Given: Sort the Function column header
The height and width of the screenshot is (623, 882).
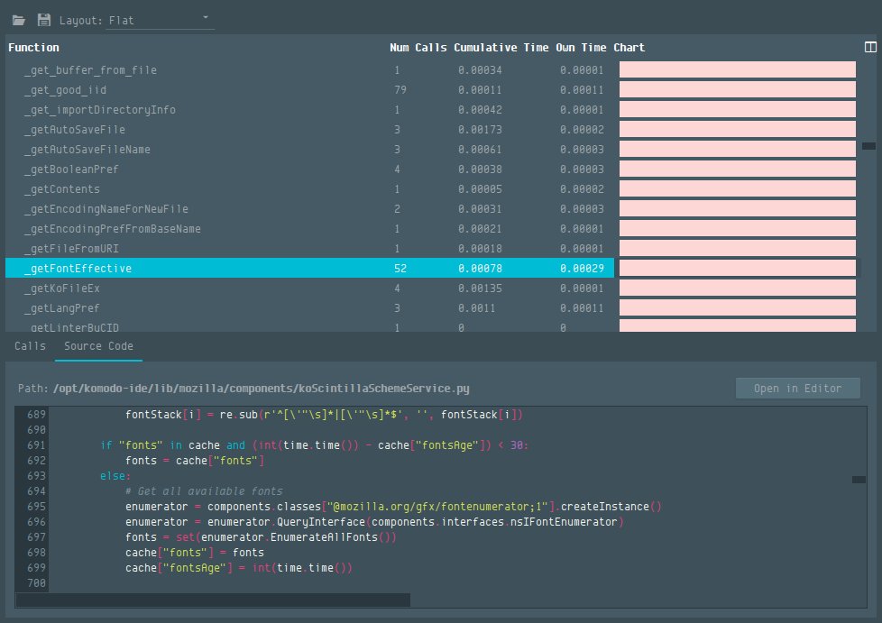Looking at the screenshot, I should tap(33, 48).
